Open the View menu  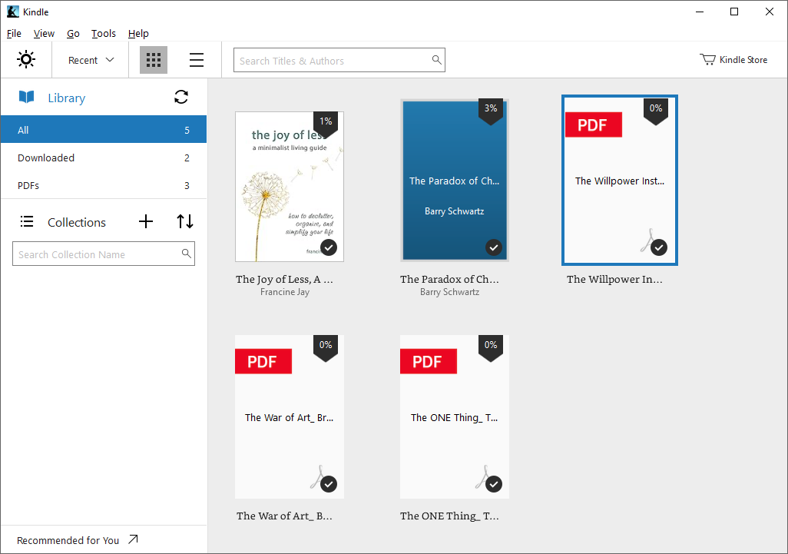pos(44,33)
